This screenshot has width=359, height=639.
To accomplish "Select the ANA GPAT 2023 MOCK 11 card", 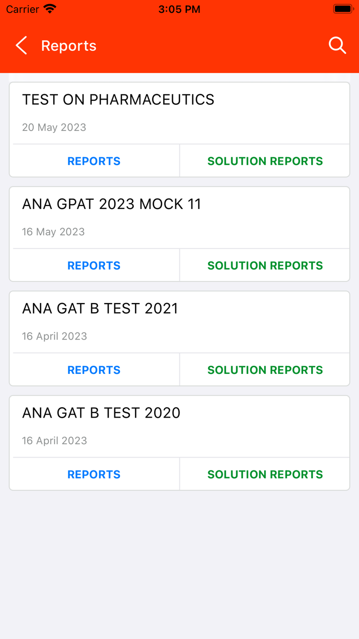I will (111, 204).
